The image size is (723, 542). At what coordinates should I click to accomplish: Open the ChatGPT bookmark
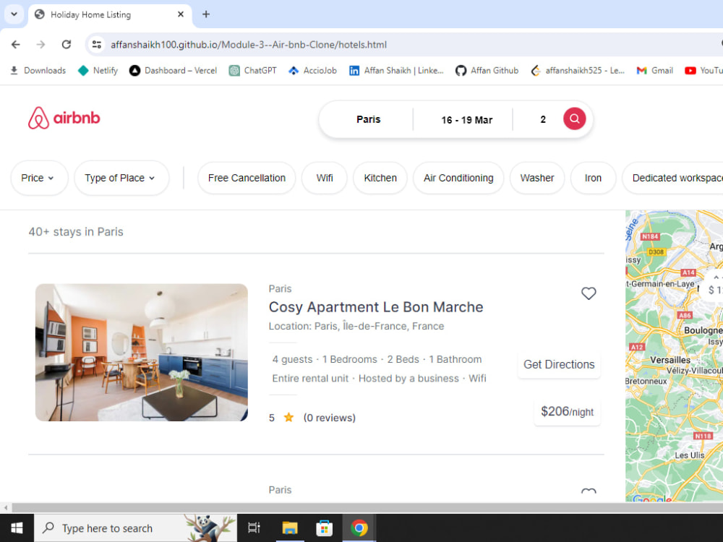coord(252,71)
